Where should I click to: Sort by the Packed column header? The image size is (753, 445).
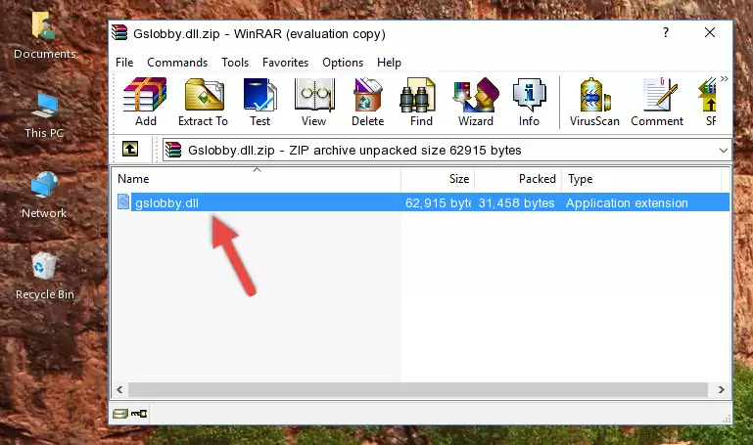coord(518,179)
